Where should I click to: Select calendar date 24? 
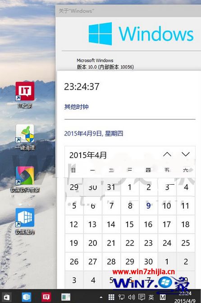167,243
